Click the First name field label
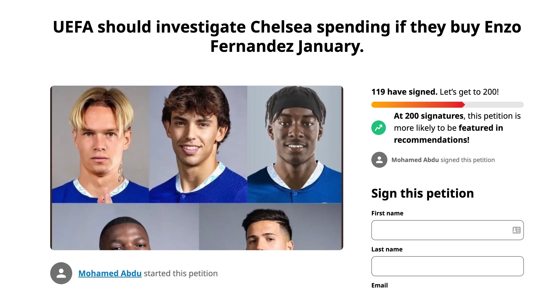The height and width of the screenshot is (291, 552). (387, 213)
